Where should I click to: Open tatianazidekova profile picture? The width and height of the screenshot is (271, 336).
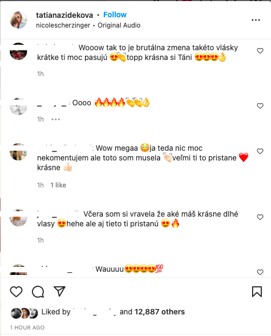point(18,20)
